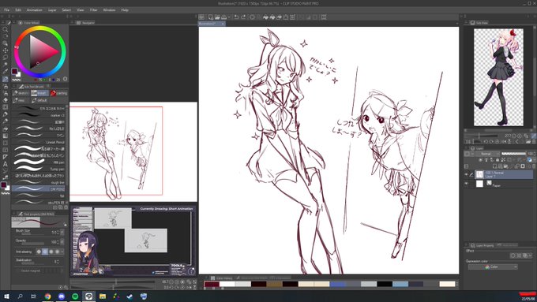This screenshot has width=537, height=302.
Task: Click the Scale/Transform icon in command bar
Action: [x=286, y=17]
